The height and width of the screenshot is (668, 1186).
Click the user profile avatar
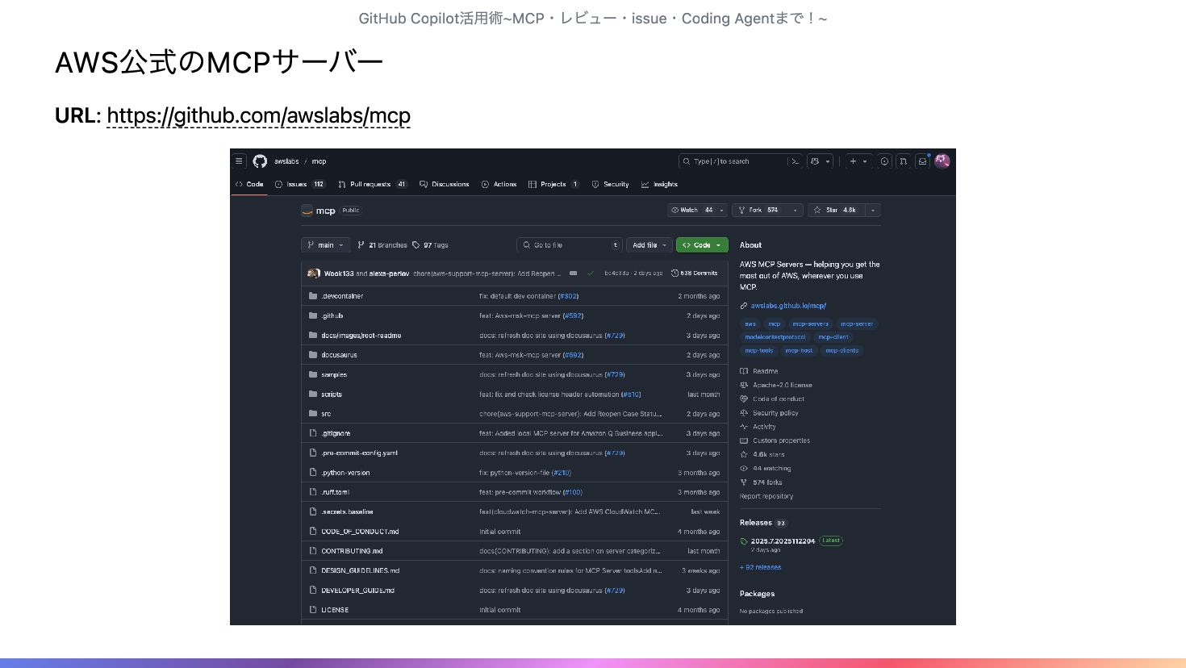tap(942, 161)
